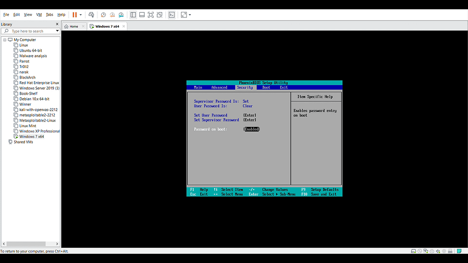Viewport: 468px width, 263px height.
Task: Click the library horizontal scrollbar thumb
Action: [x=26, y=244]
